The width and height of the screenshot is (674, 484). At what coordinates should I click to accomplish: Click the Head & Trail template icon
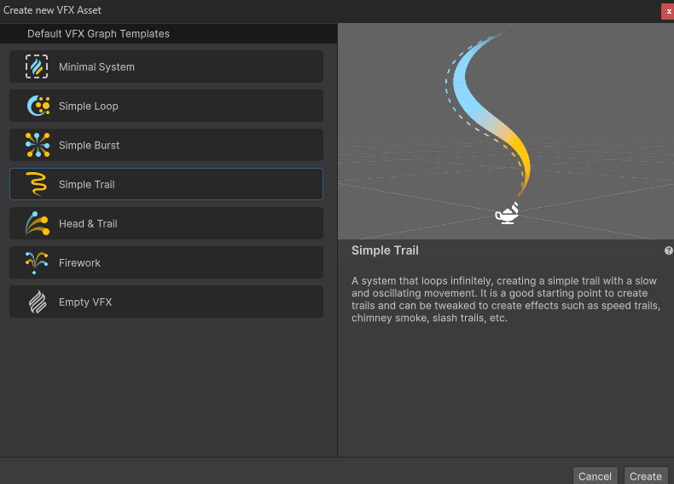(38, 223)
